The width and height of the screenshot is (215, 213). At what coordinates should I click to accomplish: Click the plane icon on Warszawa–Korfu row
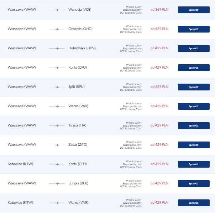(x=57, y=68)
